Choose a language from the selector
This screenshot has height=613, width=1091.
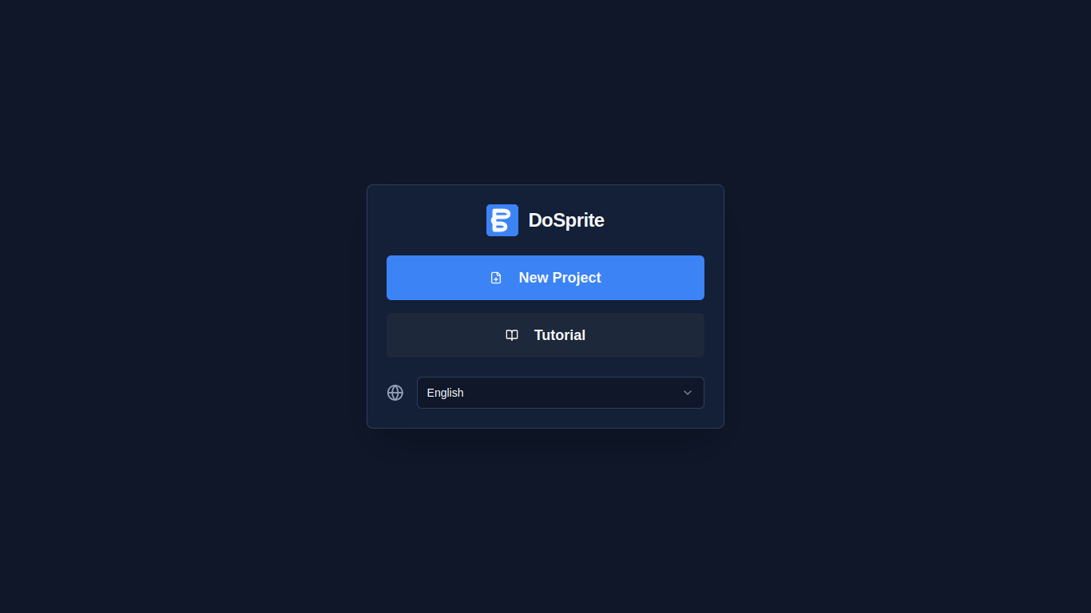point(561,393)
